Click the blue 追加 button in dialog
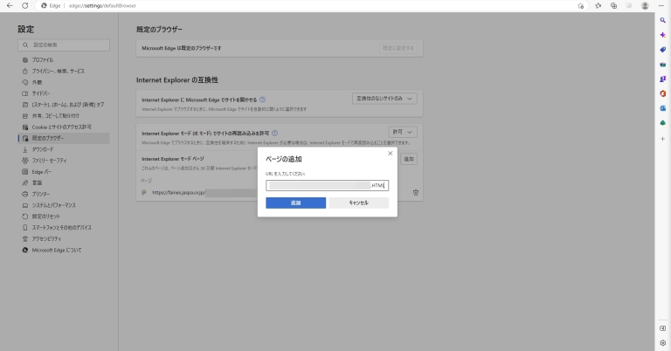The image size is (671, 351). (295, 203)
